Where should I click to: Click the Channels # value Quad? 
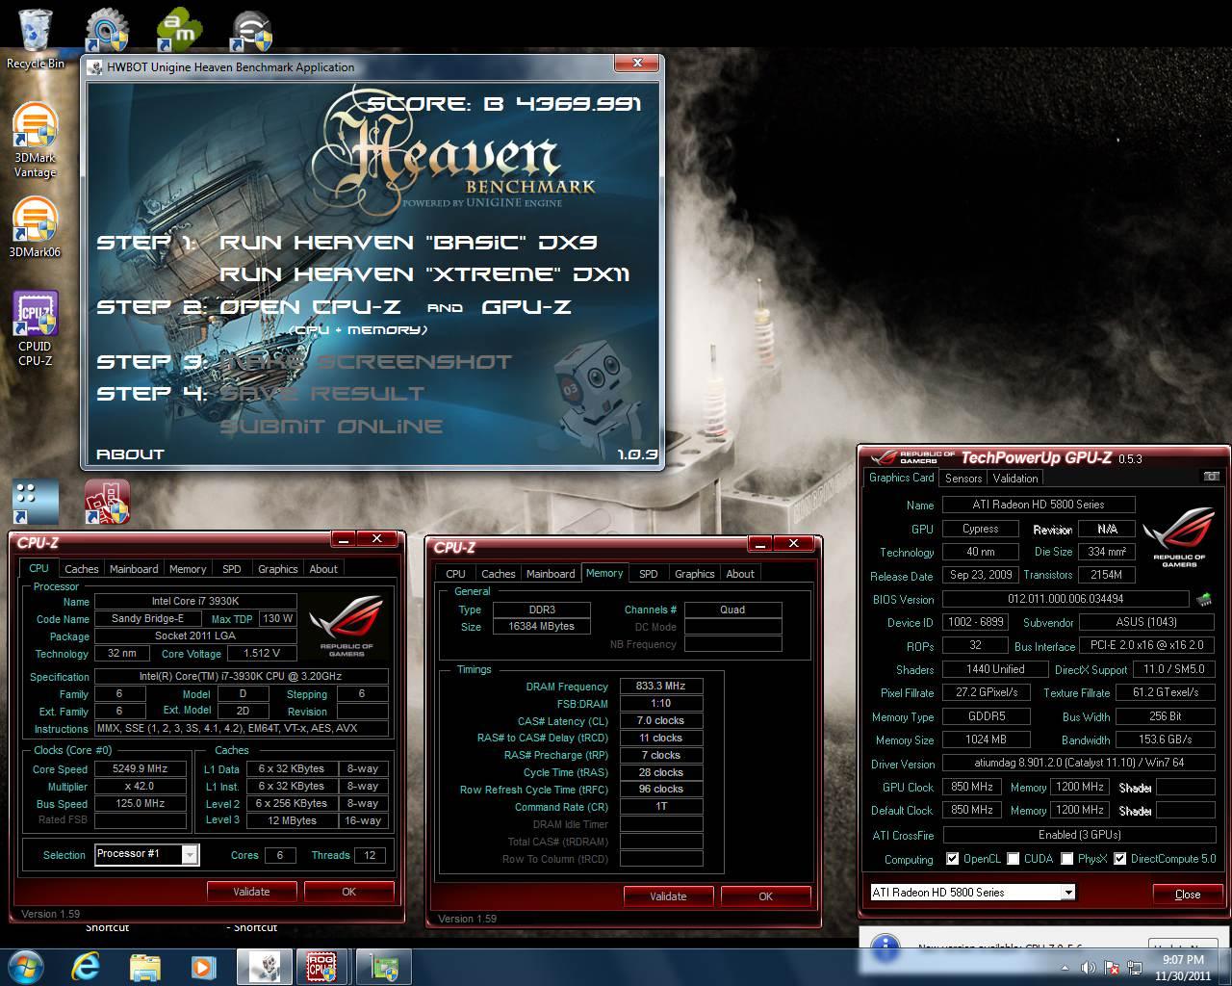(x=732, y=610)
